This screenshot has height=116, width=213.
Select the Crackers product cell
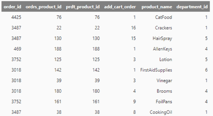[164, 28]
